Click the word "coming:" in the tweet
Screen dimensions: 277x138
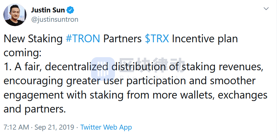pos(22,53)
